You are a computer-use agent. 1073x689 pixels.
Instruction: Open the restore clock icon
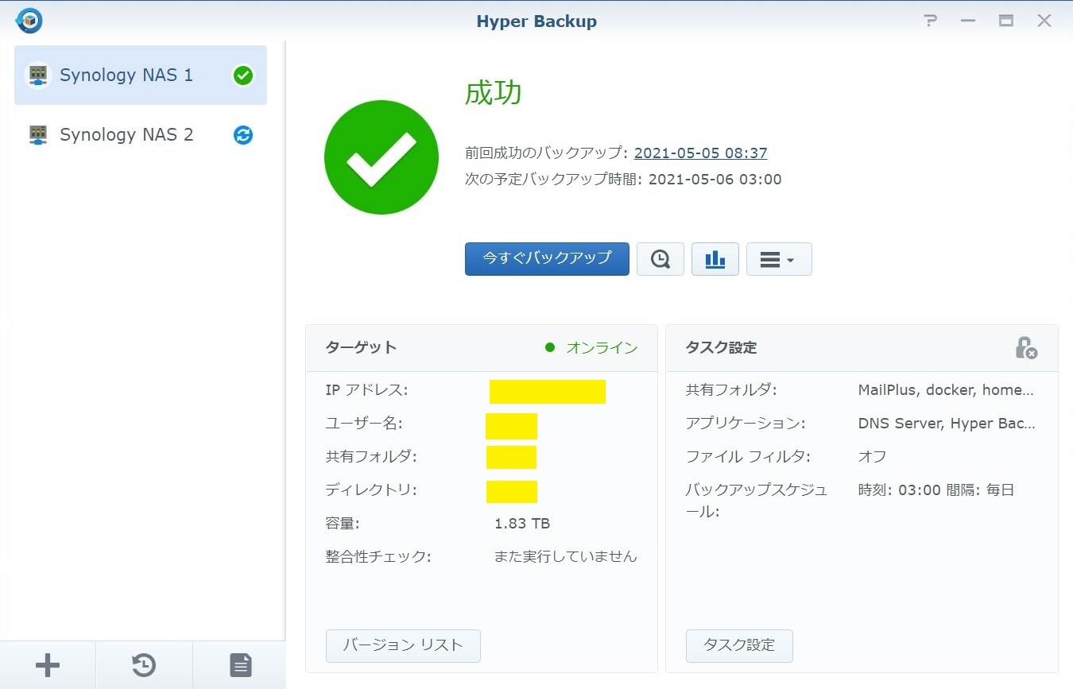tap(144, 665)
